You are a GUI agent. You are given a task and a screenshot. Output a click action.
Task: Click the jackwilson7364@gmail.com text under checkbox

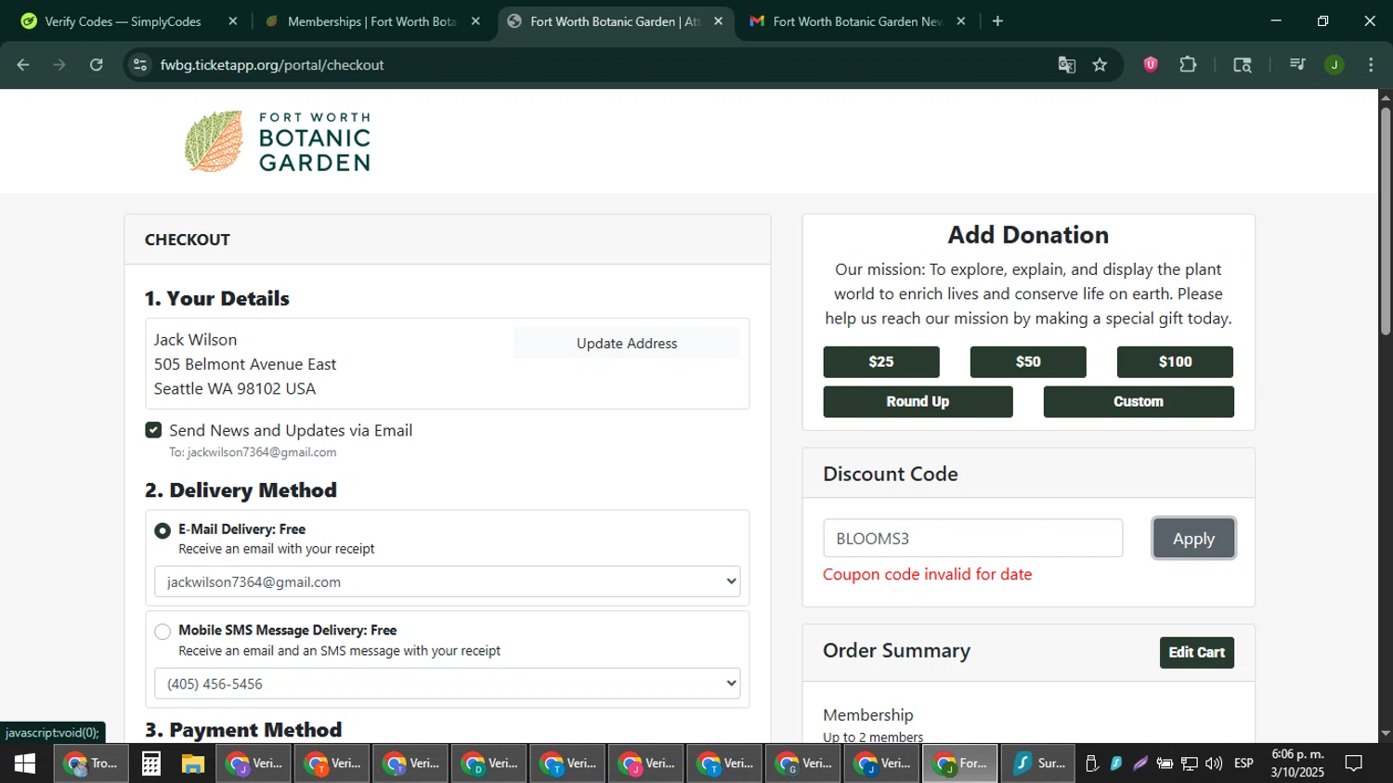coord(262,452)
